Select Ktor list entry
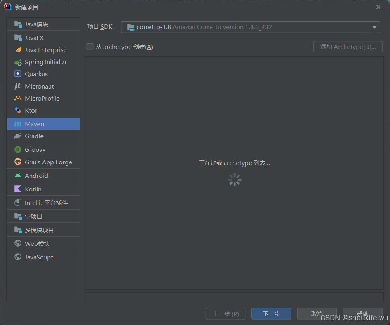 pos(43,110)
